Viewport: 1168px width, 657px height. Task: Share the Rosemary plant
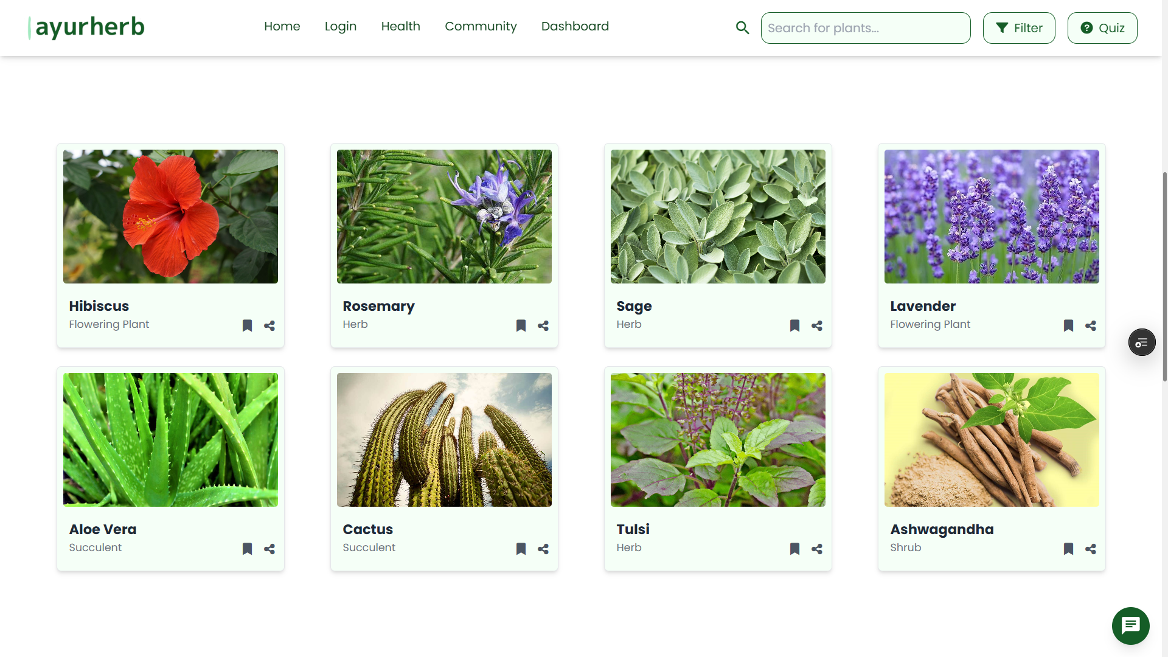pyautogui.click(x=543, y=325)
